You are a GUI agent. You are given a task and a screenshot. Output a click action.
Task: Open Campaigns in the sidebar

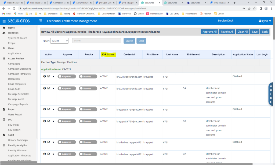click(14, 64)
